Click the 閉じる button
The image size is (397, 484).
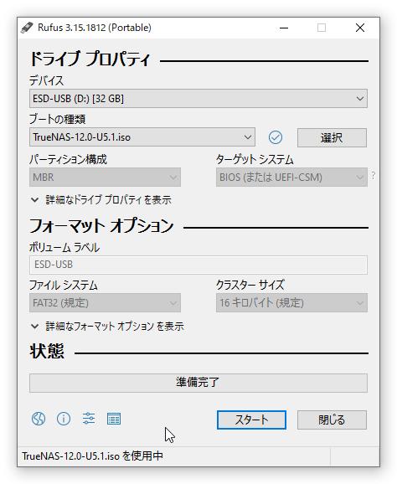(x=332, y=420)
